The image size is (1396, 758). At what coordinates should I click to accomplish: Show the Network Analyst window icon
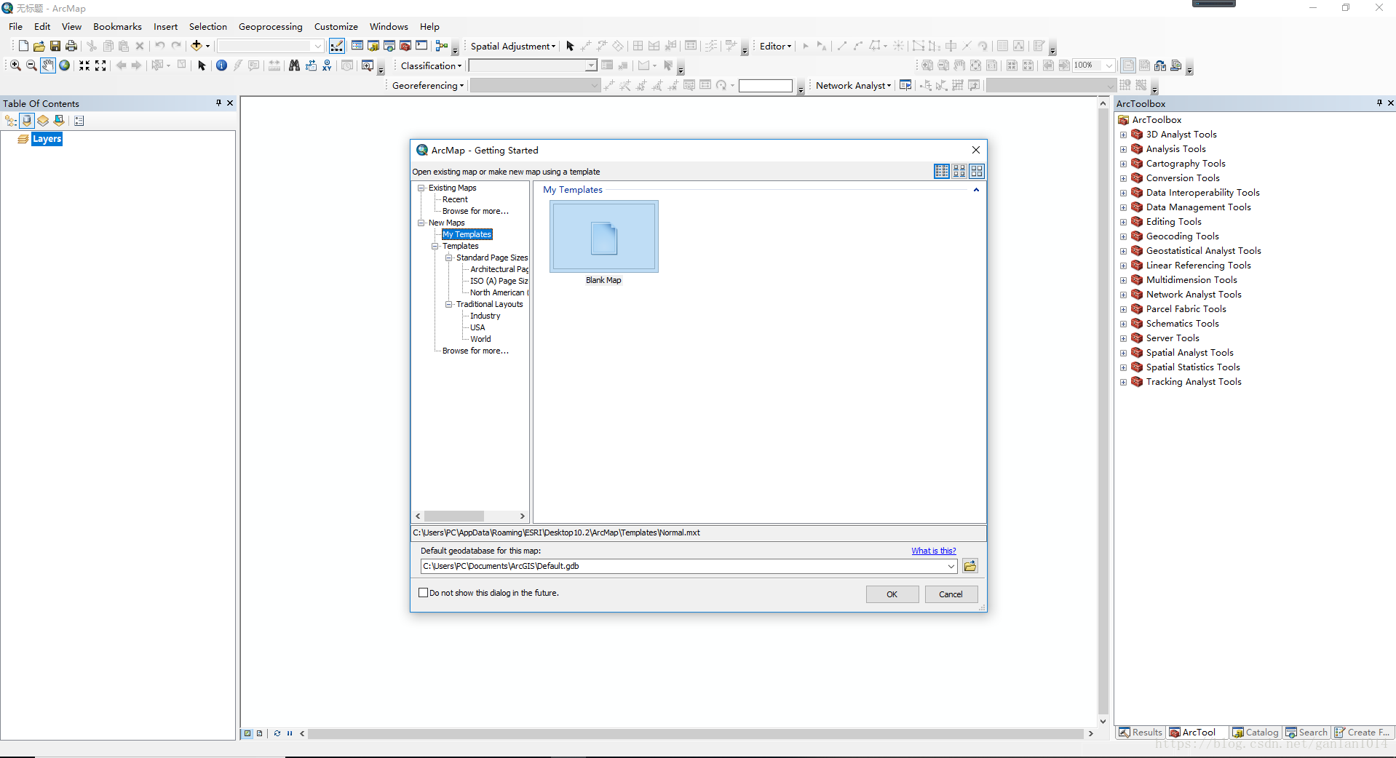(905, 85)
